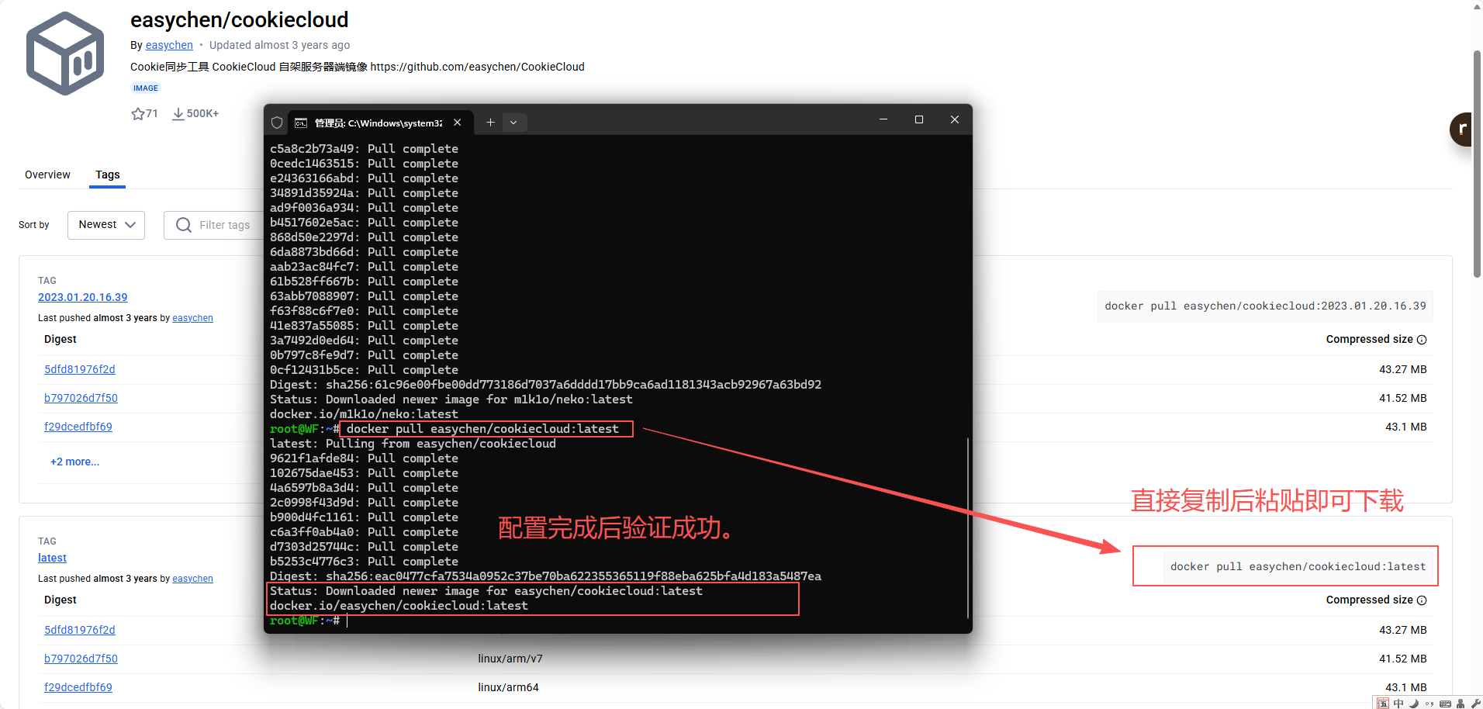1483x709 pixels.
Task: Open the 2023.01.20.16.39 tag link
Action: (x=82, y=297)
